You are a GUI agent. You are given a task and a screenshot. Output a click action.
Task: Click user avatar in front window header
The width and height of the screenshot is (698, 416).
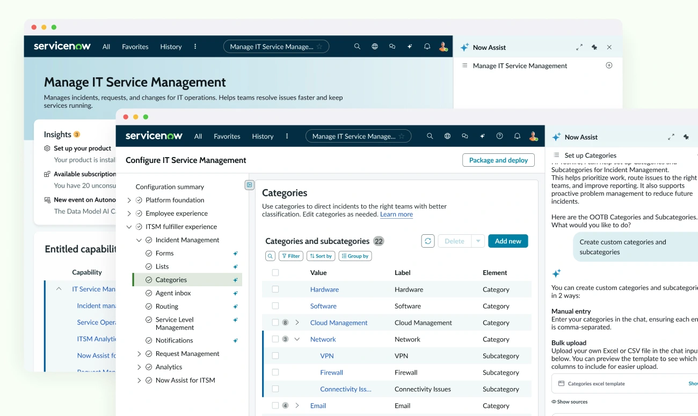tap(533, 136)
